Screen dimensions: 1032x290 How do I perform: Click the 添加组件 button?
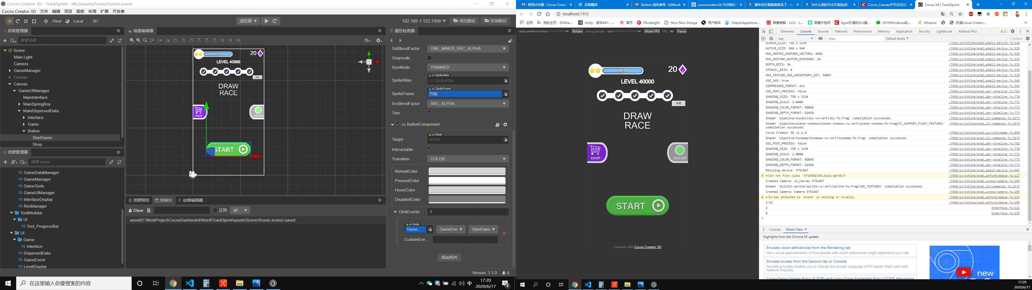pyautogui.click(x=449, y=258)
